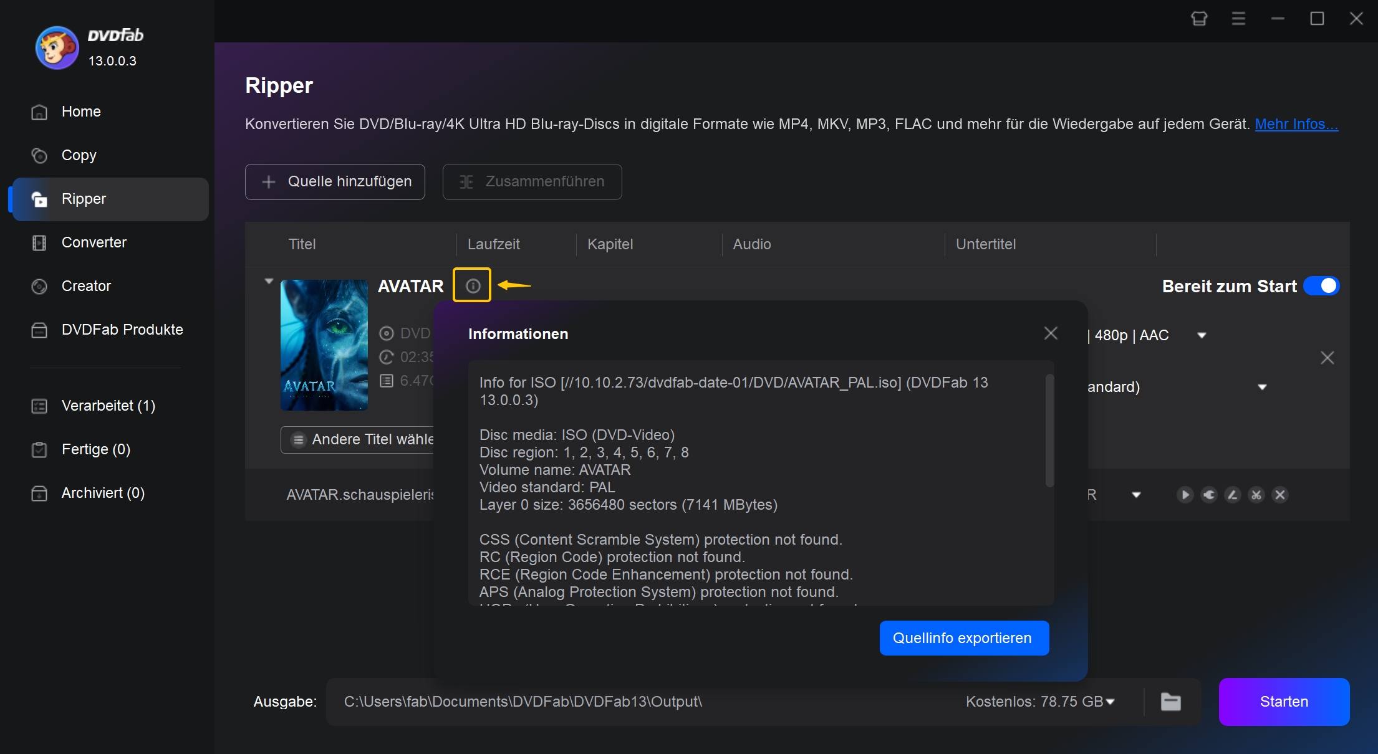Click the Verarbeitet list icon
The width and height of the screenshot is (1378, 754).
click(x=39, y=406)
